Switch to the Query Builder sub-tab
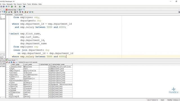This screenshot has height=101, width=180. pyautogui.click(x=19, y=15)
